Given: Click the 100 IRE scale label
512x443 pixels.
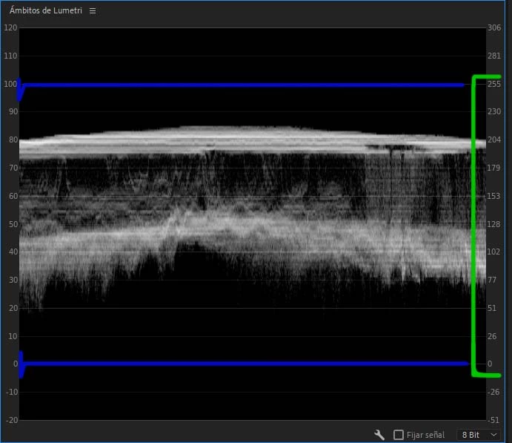Looking at the screenshot, I should pos(10,84).
